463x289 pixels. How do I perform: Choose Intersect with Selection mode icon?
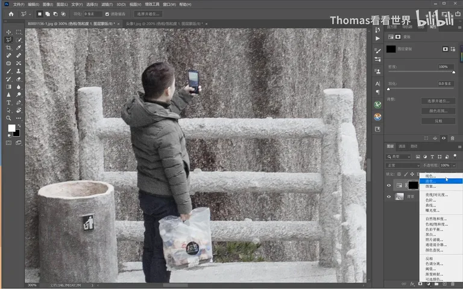tap(63, 14)
